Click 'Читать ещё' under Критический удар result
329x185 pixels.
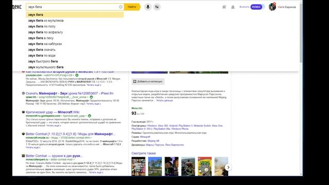pyautogui.click(x=53, y=125)
